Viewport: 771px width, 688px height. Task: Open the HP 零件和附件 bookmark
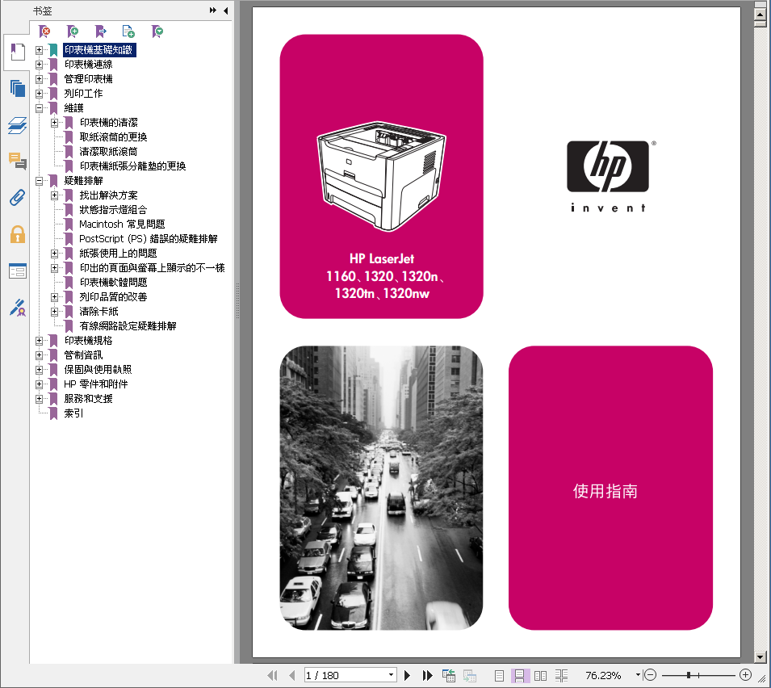(x=96, y=384)
